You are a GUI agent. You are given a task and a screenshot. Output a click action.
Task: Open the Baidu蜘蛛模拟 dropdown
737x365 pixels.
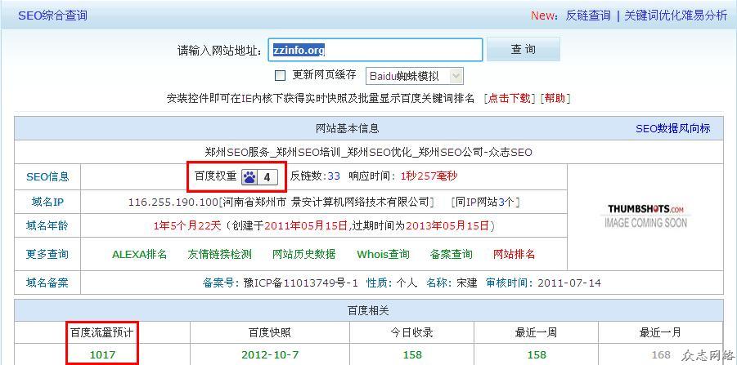click(x=414, y=76)
